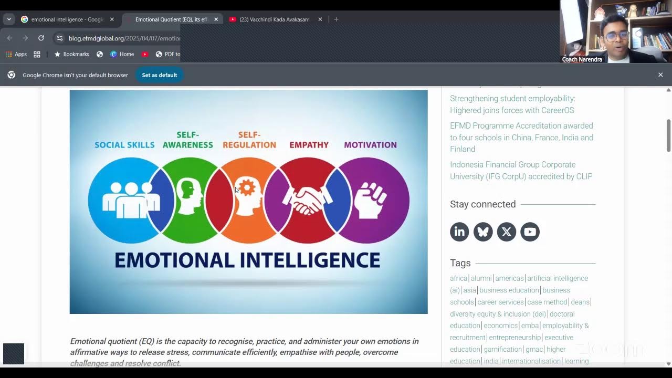This screenshot has width=672, height=378.
Task: Close the emotional intelligence Google tab
Action: coord(112,19)
